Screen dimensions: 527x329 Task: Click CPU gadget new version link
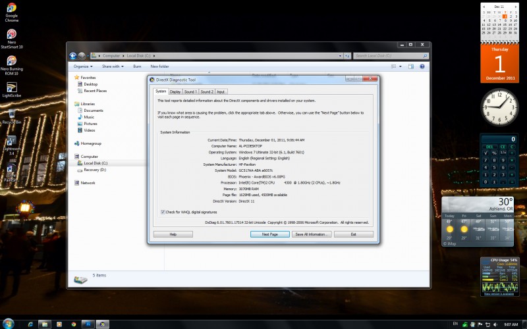tap(499, 293)
